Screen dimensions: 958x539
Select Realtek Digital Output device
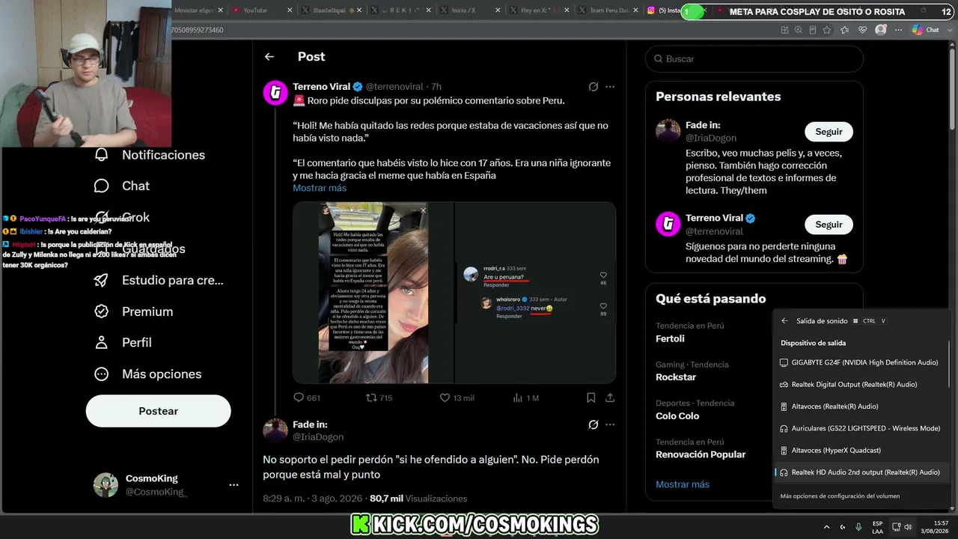pos(859,384)
